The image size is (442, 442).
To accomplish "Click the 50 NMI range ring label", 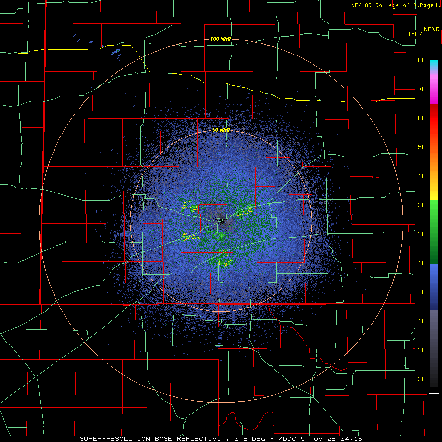I will [221, 130].
